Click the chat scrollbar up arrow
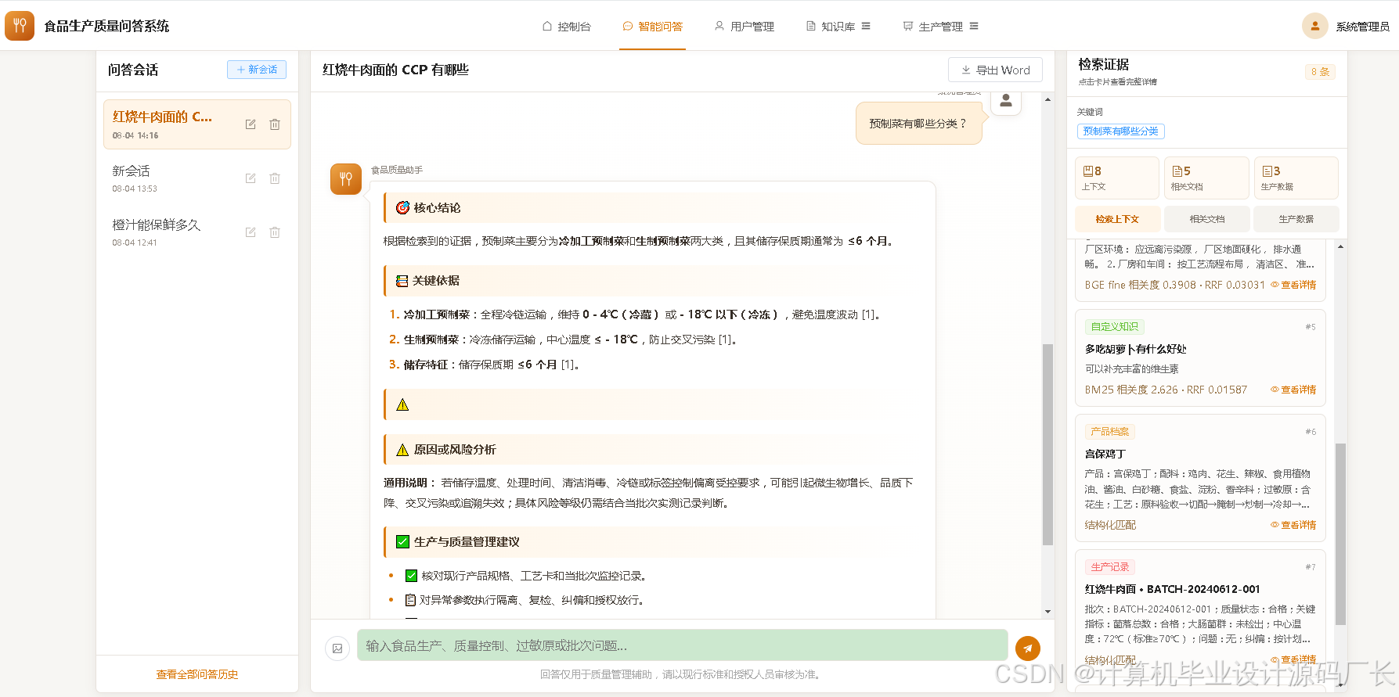 [1047, 99]
